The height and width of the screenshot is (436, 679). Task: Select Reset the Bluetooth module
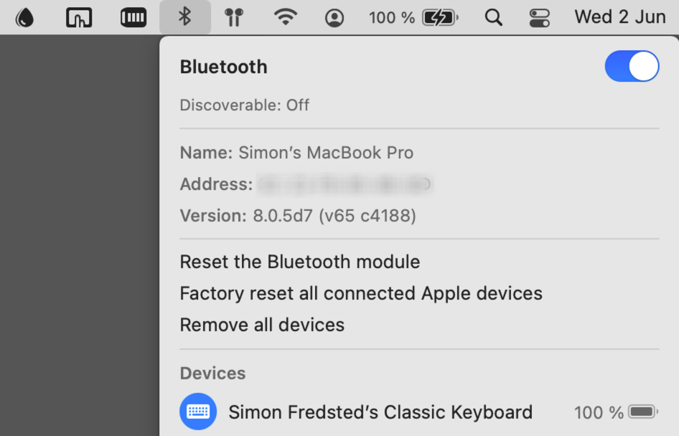pyautogui.click(x=299, y=262)
